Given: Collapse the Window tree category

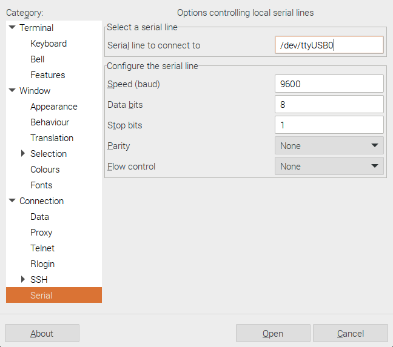Looking at the screenshot, I should click(12, 91).
